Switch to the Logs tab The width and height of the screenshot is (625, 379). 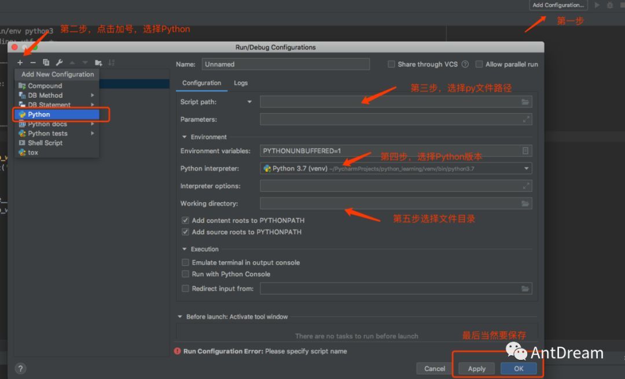click(241, 83)
